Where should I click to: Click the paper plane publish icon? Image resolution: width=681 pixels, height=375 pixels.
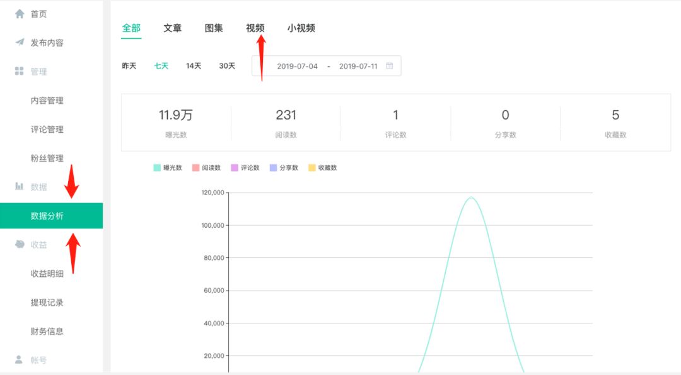[x=20, y=42]
